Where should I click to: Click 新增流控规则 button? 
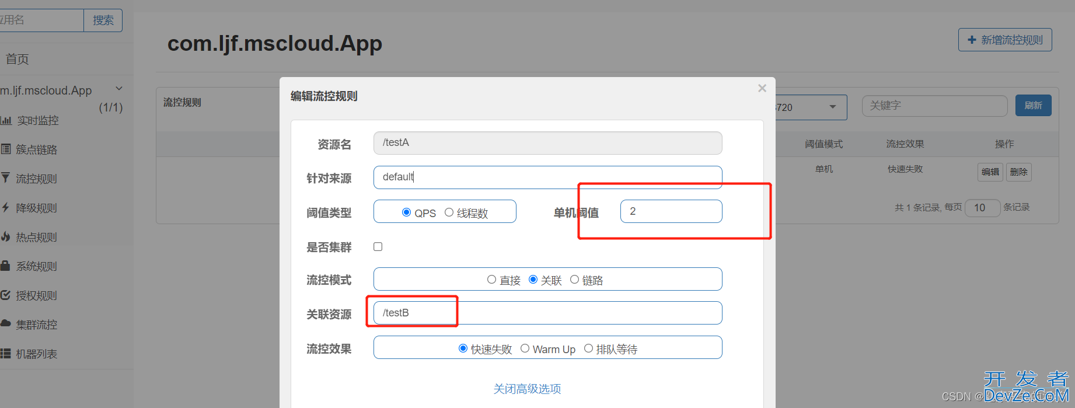point(1005,40)
